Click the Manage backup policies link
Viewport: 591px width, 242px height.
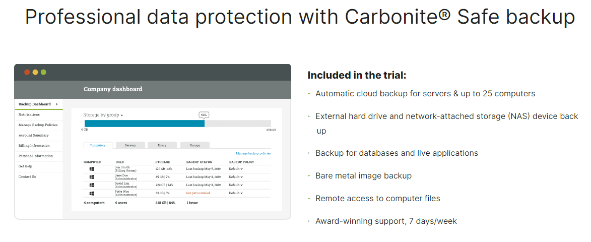[253, 153]
